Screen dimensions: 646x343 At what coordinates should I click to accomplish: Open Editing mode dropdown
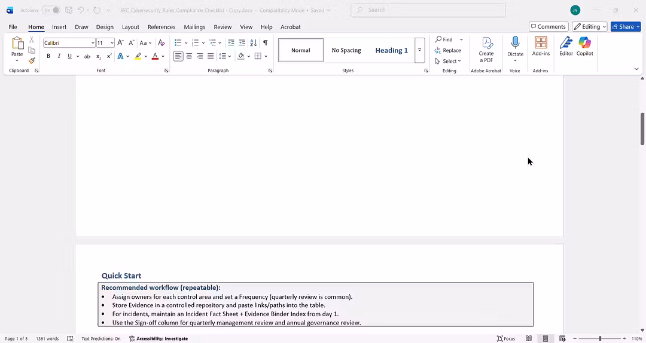[x=590, y=26]
